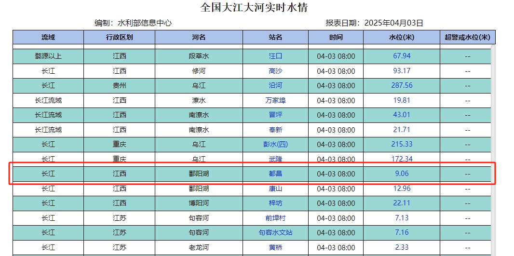Viewport: 514px width, 256px height.
Task: Click 南潦水 cell in the 奉新 row
Action: pyautogui.click(x=199, y=130)
